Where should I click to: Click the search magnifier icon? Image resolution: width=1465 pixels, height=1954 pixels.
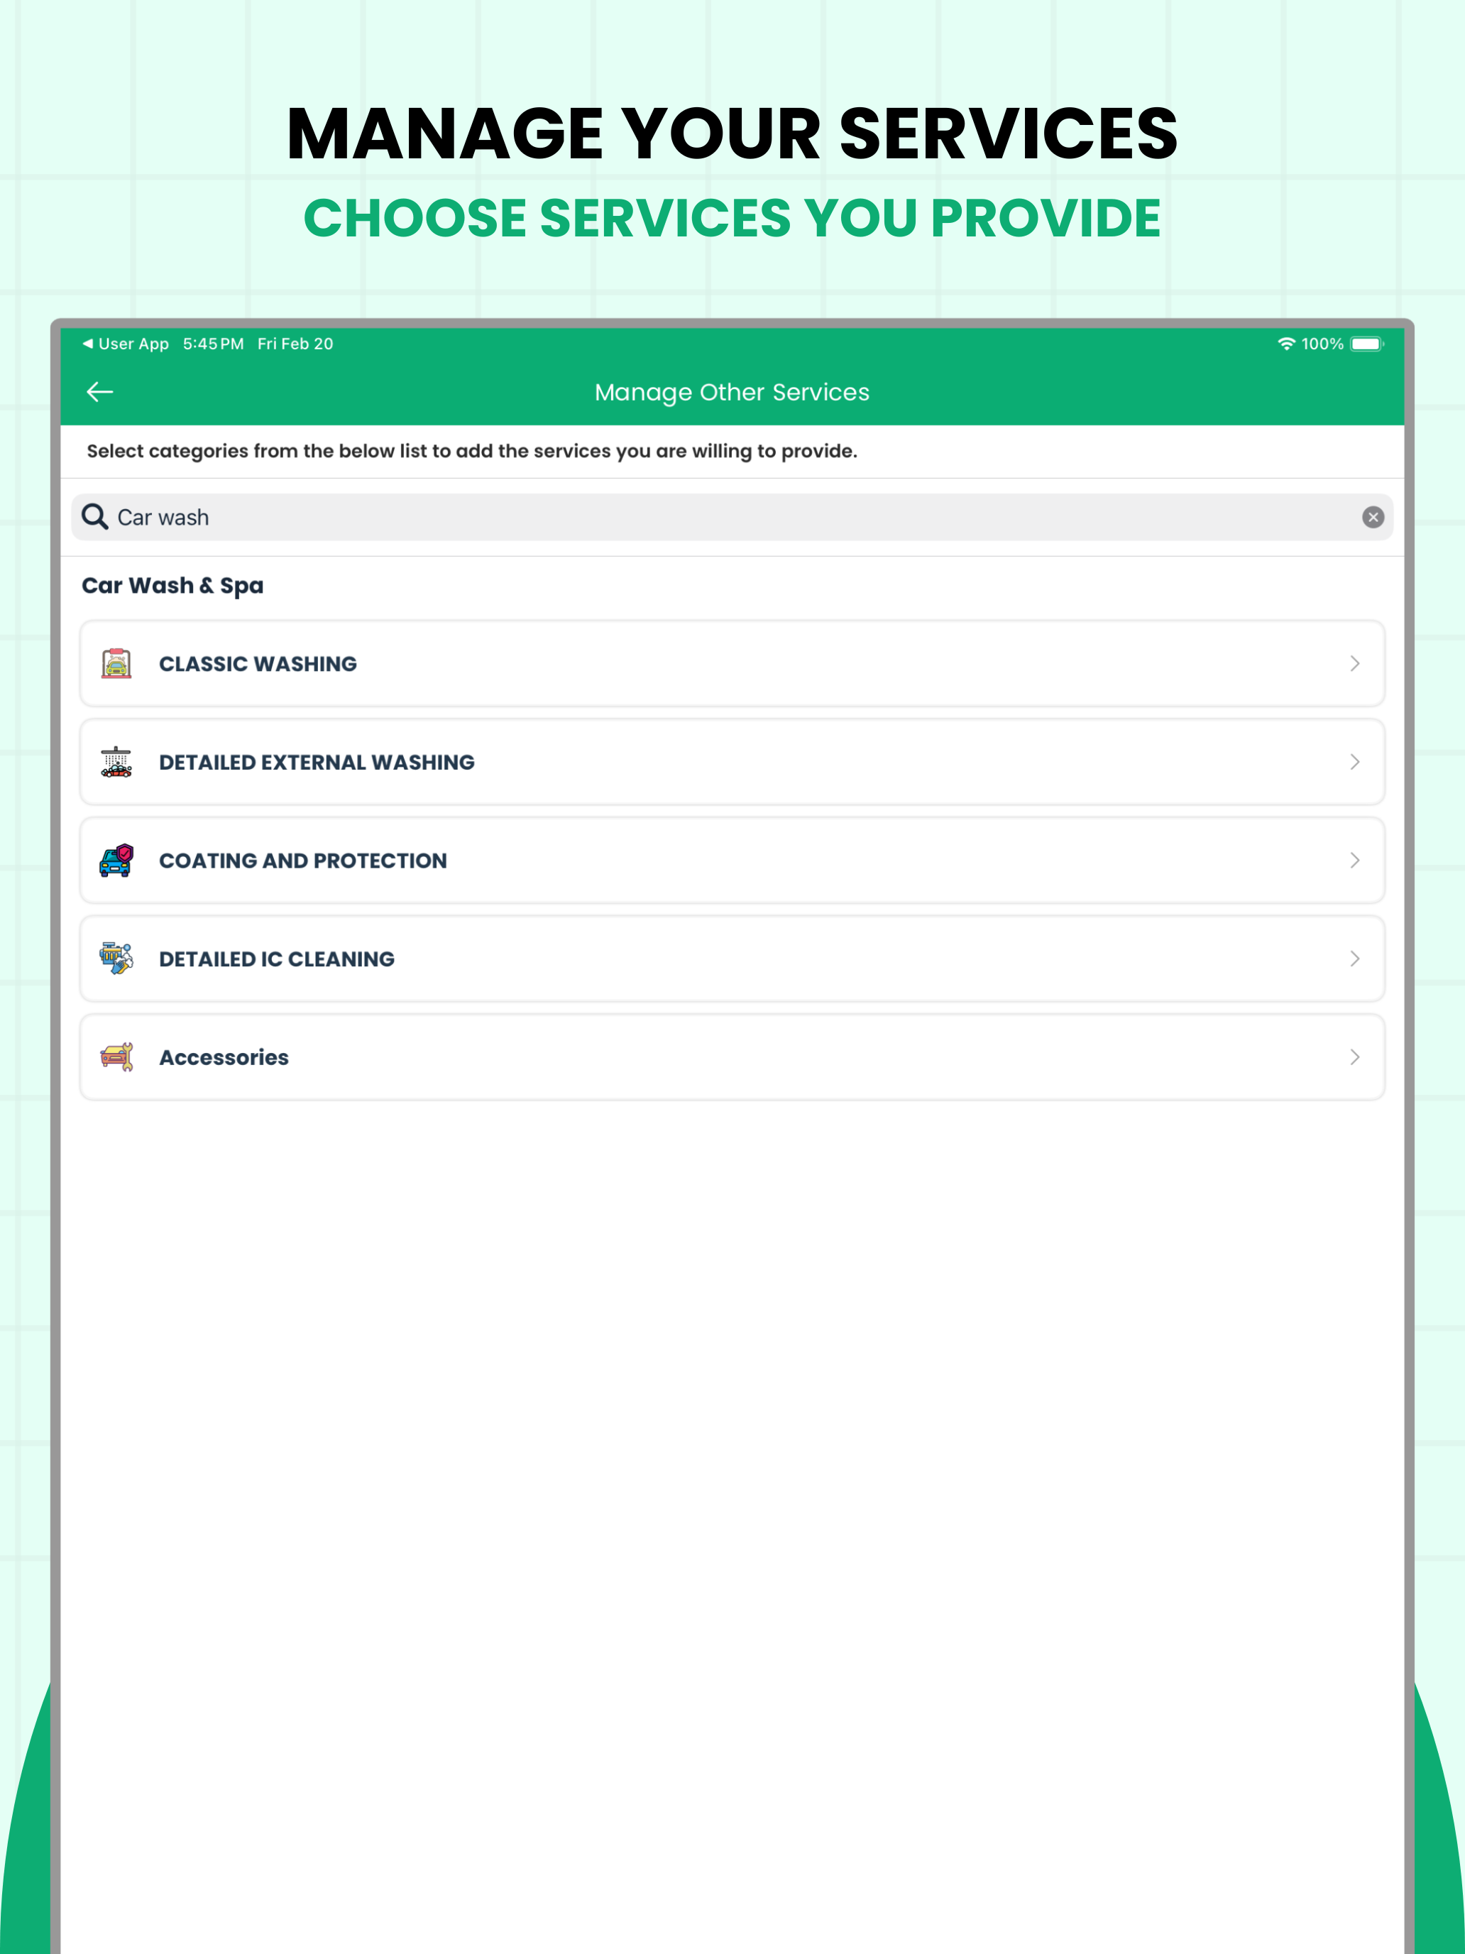coord(94,517)
